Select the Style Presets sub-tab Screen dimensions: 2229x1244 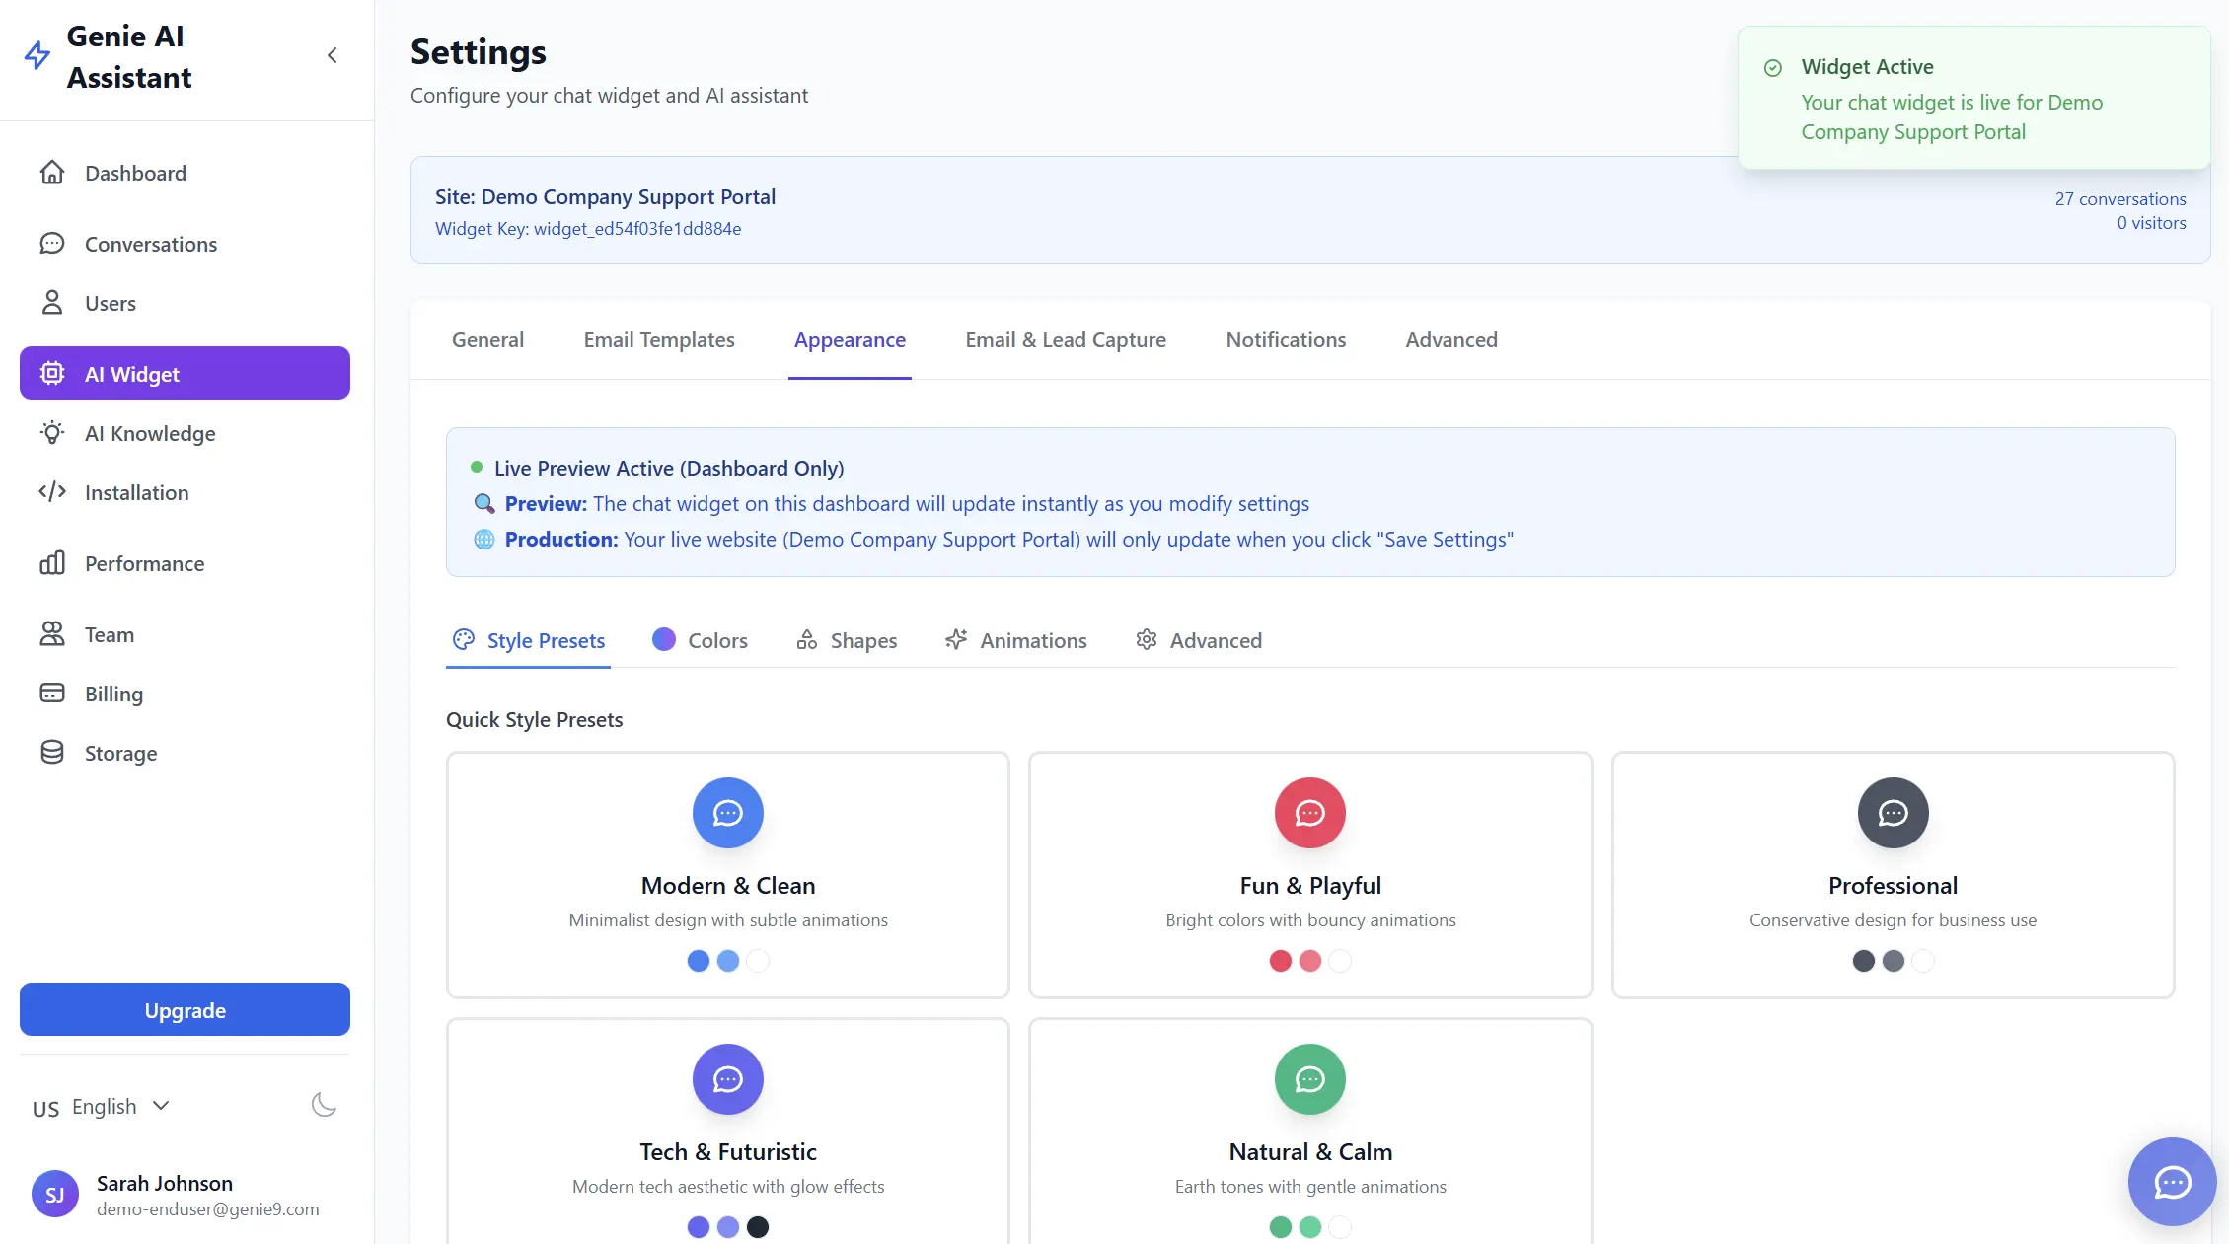[528, 640]
